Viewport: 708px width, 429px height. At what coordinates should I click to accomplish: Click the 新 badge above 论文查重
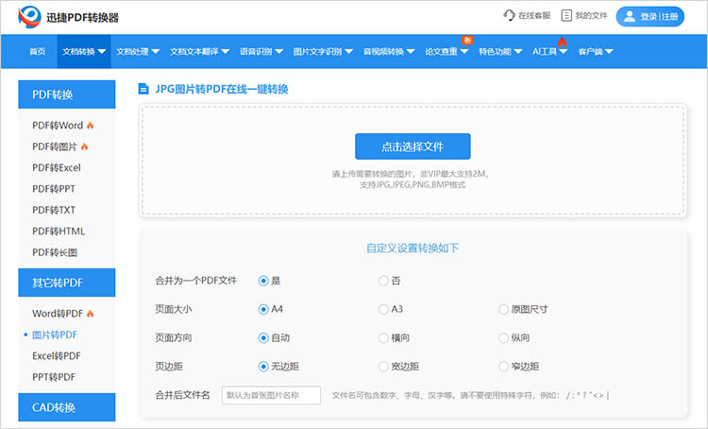[467, 41]
